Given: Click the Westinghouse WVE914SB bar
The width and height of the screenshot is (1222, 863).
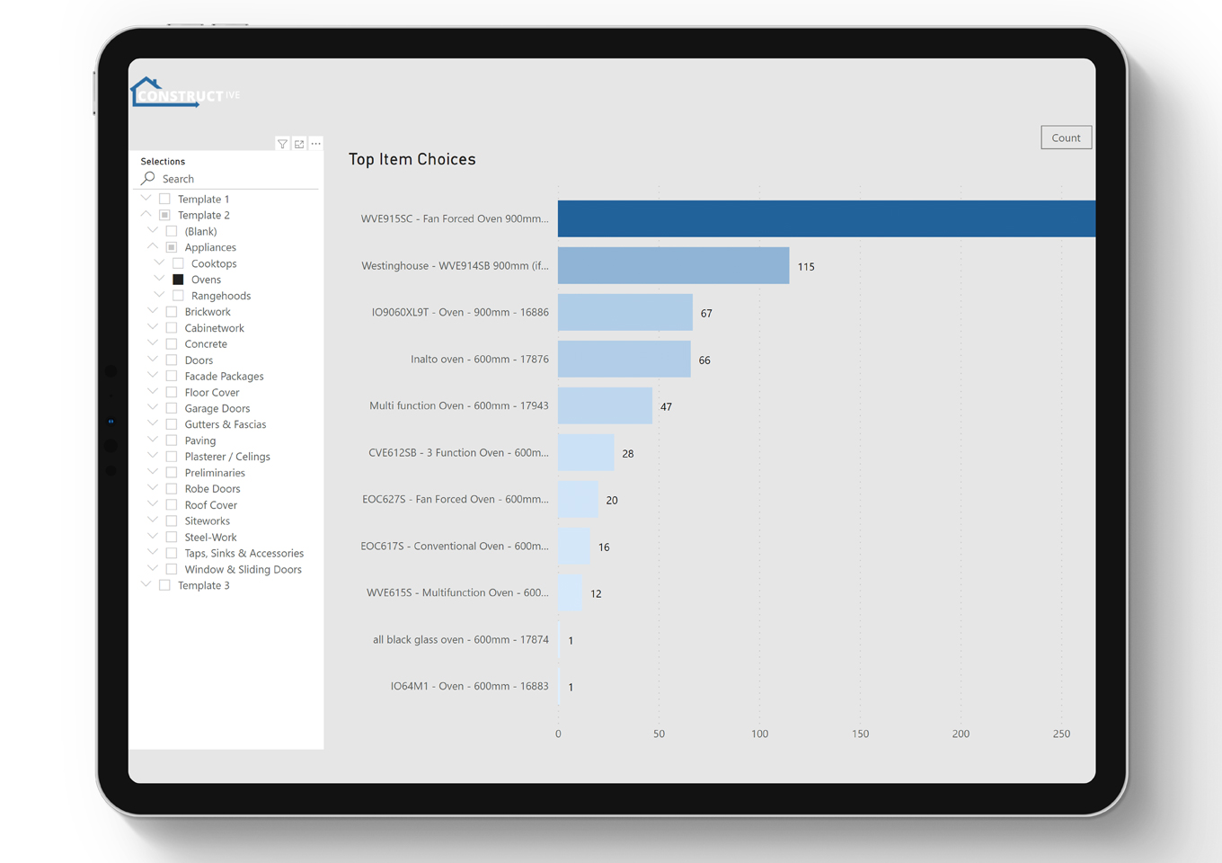Looking at the screenshot, I should pos(674,265).
